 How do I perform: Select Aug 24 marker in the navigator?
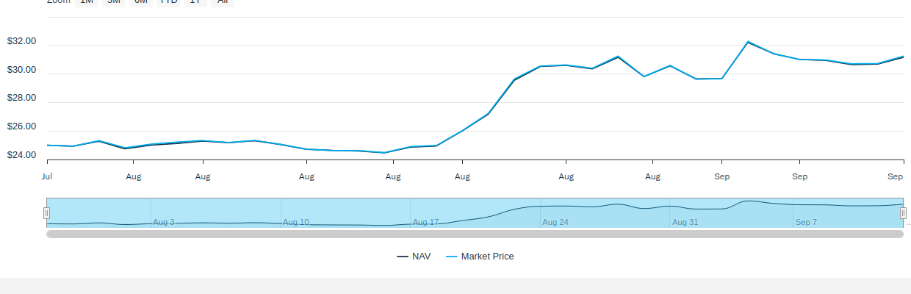(555, 222)
